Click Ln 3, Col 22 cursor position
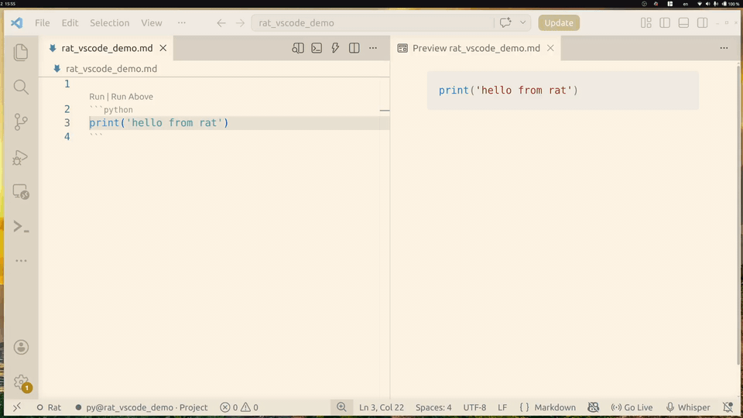 point(382,407)
